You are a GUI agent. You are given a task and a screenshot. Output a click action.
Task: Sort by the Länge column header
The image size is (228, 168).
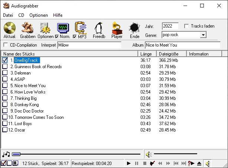click(x=147, y=54)
